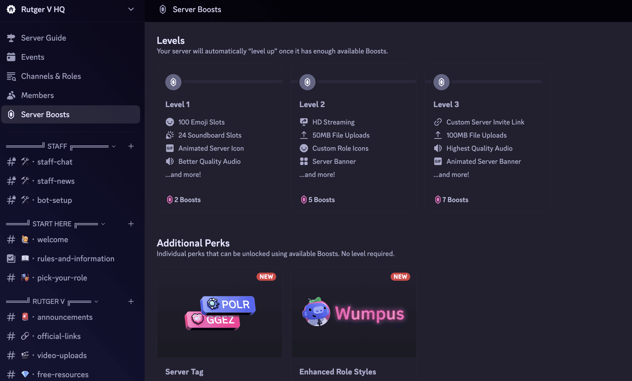
Task: Add a channel to START HERE category
Action: [x=131, y=224]
